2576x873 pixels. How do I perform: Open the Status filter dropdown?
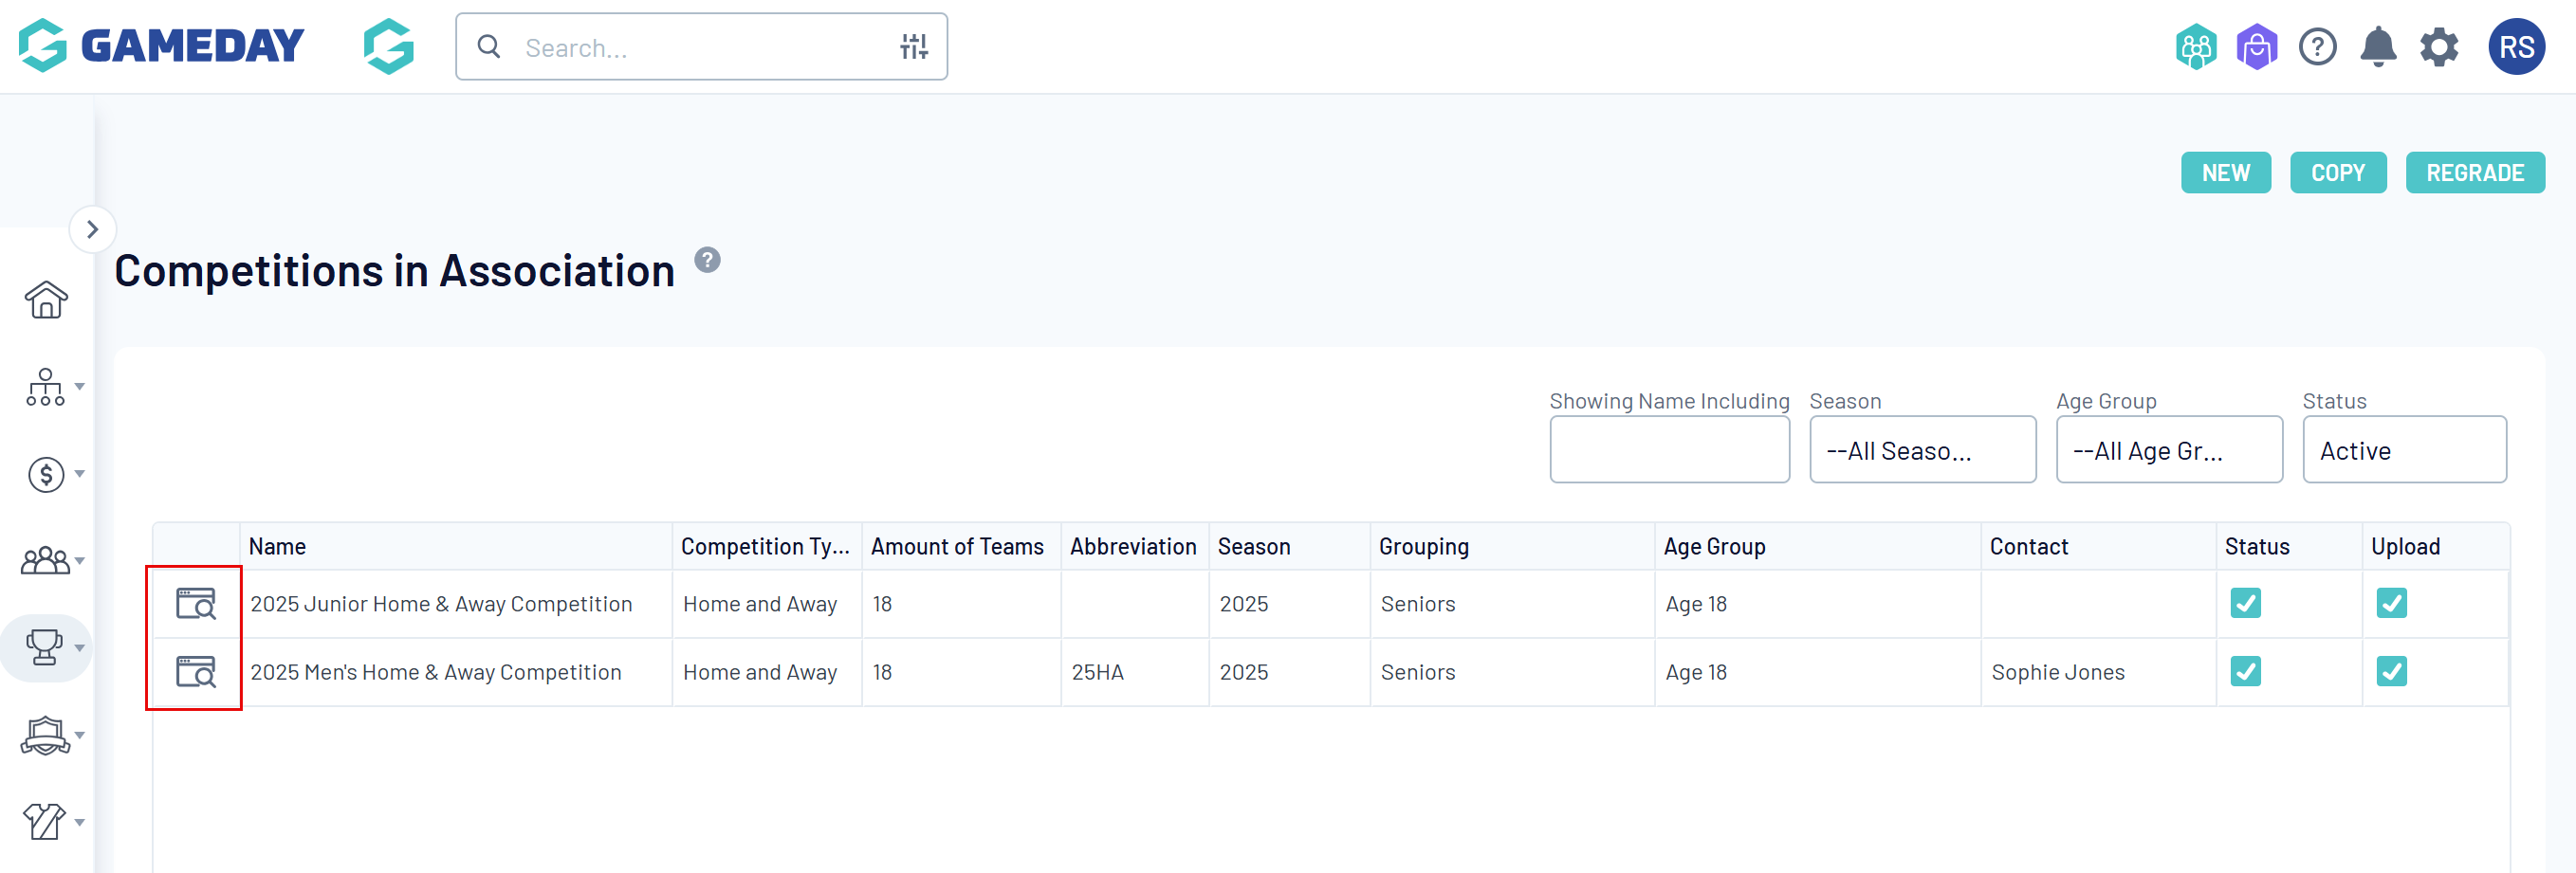tap(2403, 450)
